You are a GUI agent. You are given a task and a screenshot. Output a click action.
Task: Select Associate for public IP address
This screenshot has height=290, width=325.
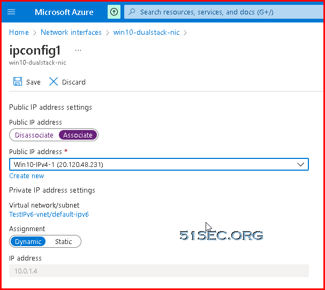pyautogui.click(x=78, y=135)
